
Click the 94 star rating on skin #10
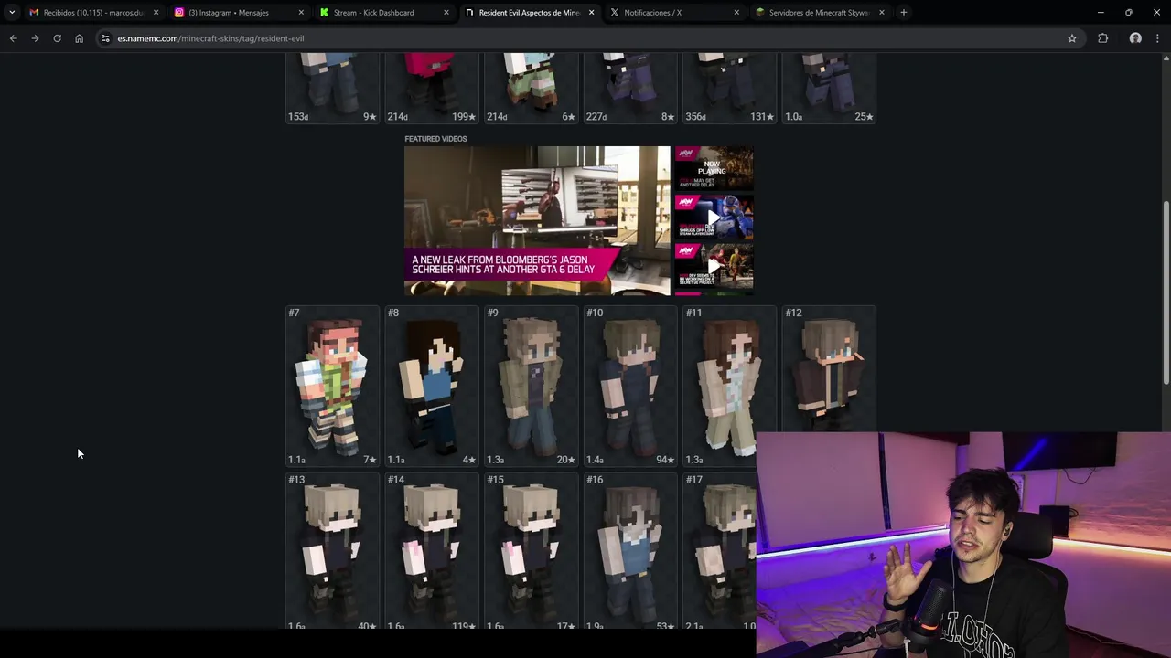(664, 460)
